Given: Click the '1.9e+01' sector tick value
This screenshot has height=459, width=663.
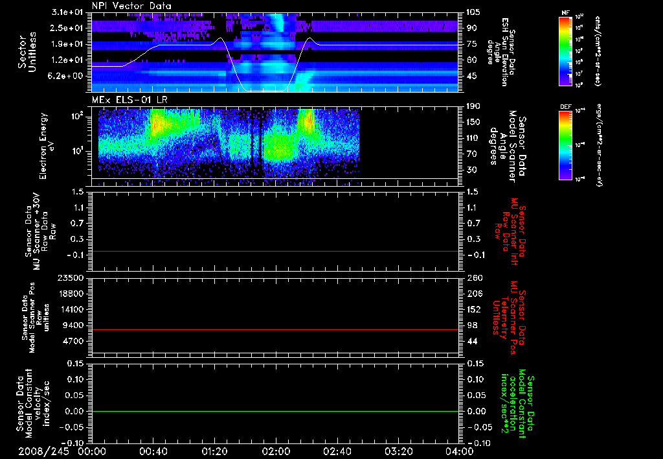Looking at the screenshot, I should tap(67, 44).
